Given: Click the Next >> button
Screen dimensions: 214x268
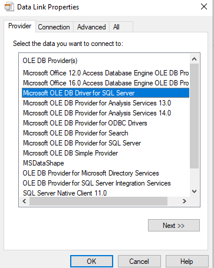Looking at the screenshot, I should pyautogui.click(x=174, y=226).
